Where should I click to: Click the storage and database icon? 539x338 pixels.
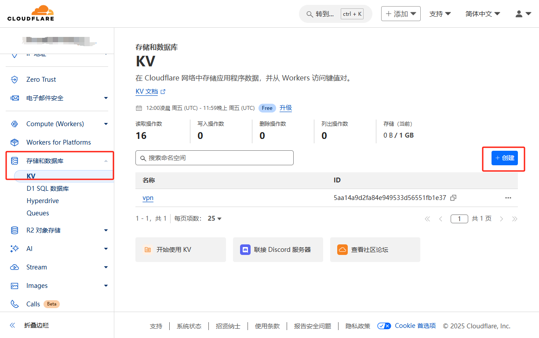pyautogui.click(x=15, y=161)
